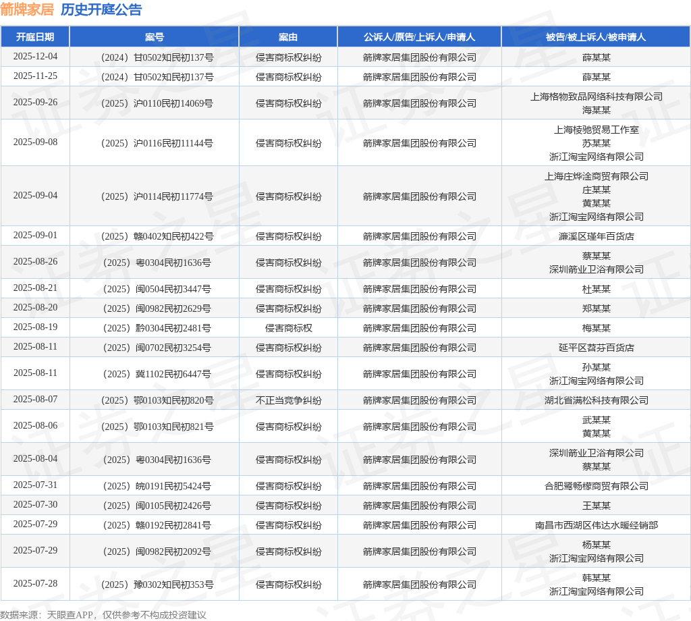
Task: Click defendant 梅某某
Action: click(x=597, y=328)
